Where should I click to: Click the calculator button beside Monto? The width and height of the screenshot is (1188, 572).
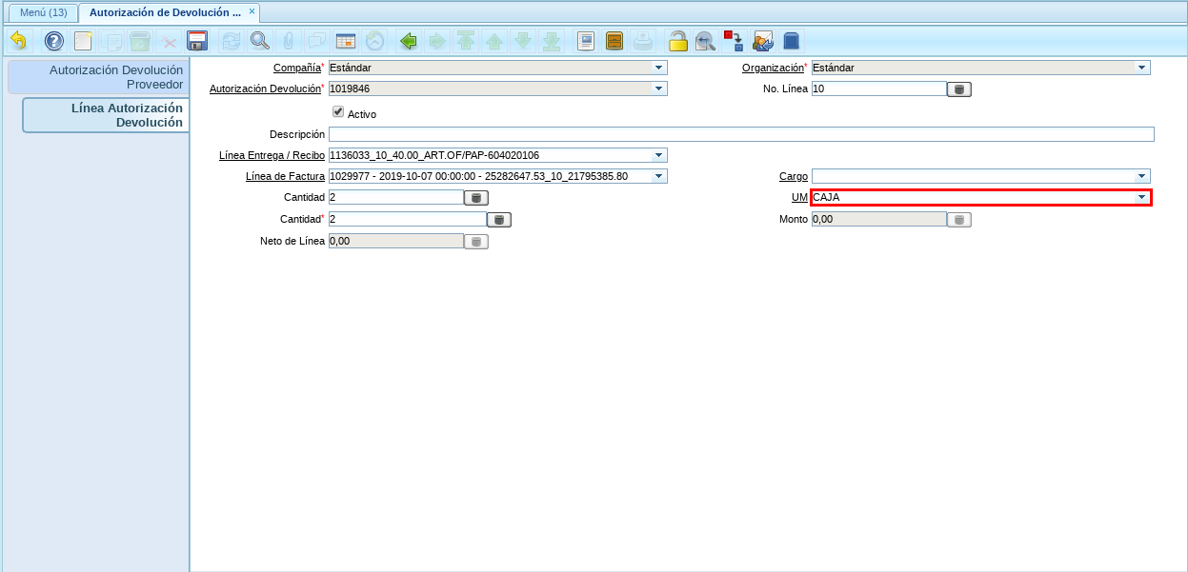tap(959, 220)
